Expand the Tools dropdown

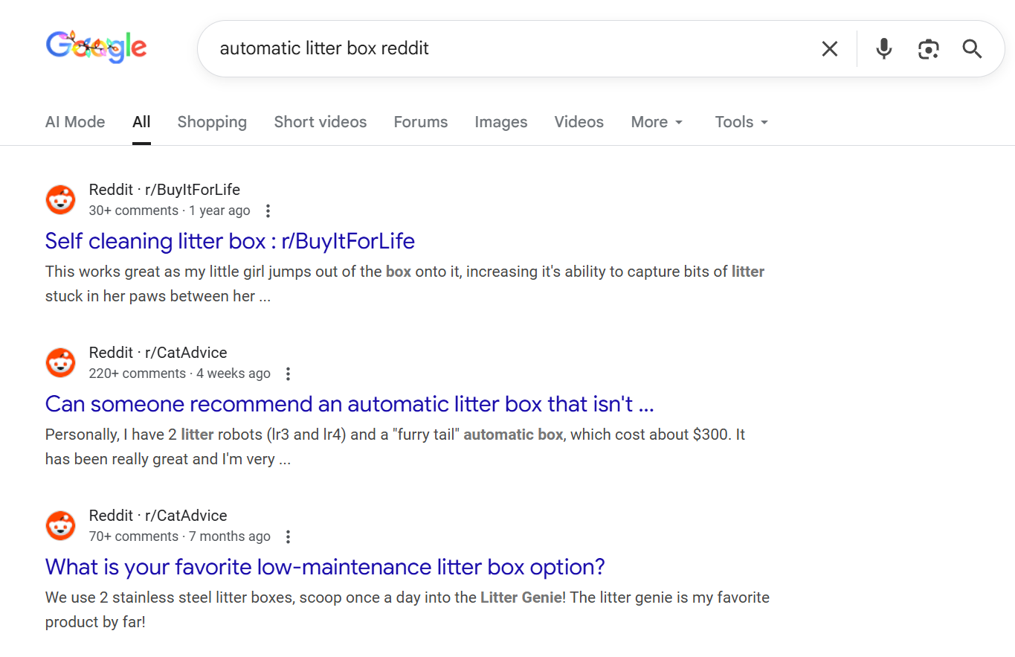741,122
